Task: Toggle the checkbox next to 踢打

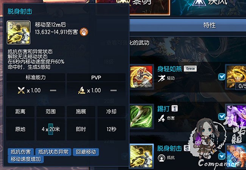Action: tap(222, 117)
